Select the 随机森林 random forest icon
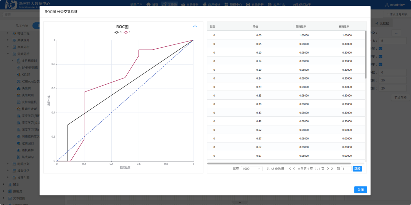This screenshot has width=411, height=205. (19, 150)
